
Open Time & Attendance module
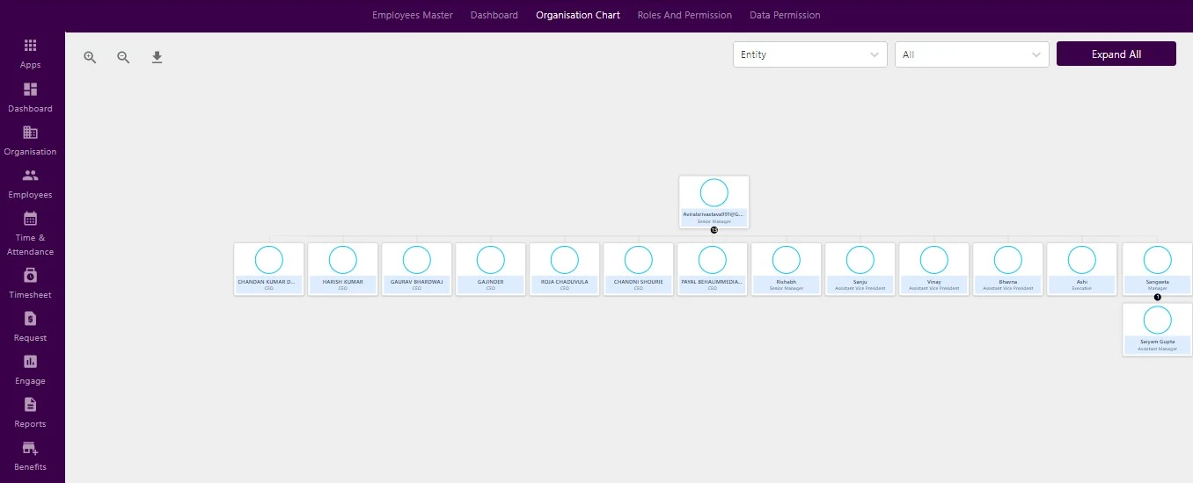click(31, 233)
